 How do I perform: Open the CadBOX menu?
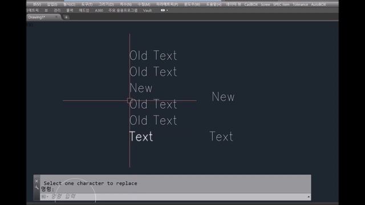pos(251,5)
